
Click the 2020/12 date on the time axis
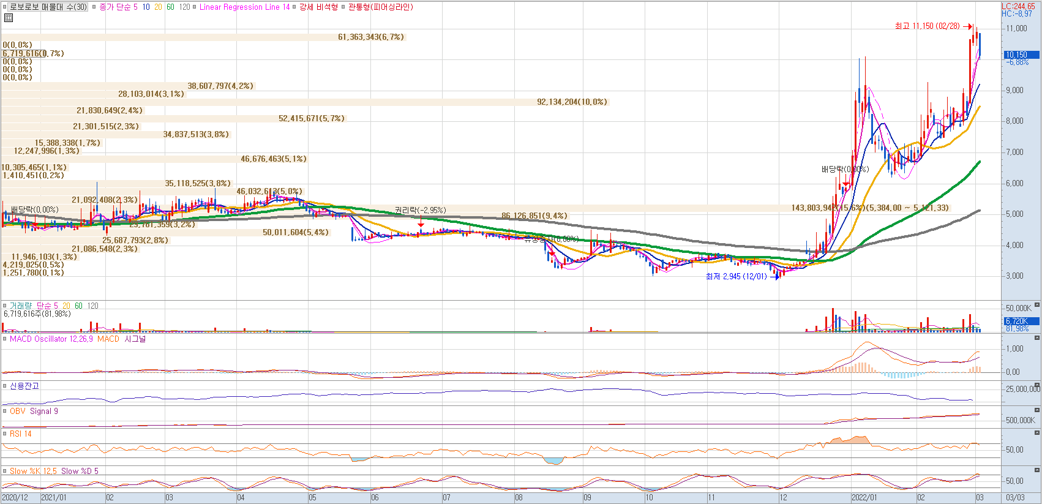(x=15, y=498)
